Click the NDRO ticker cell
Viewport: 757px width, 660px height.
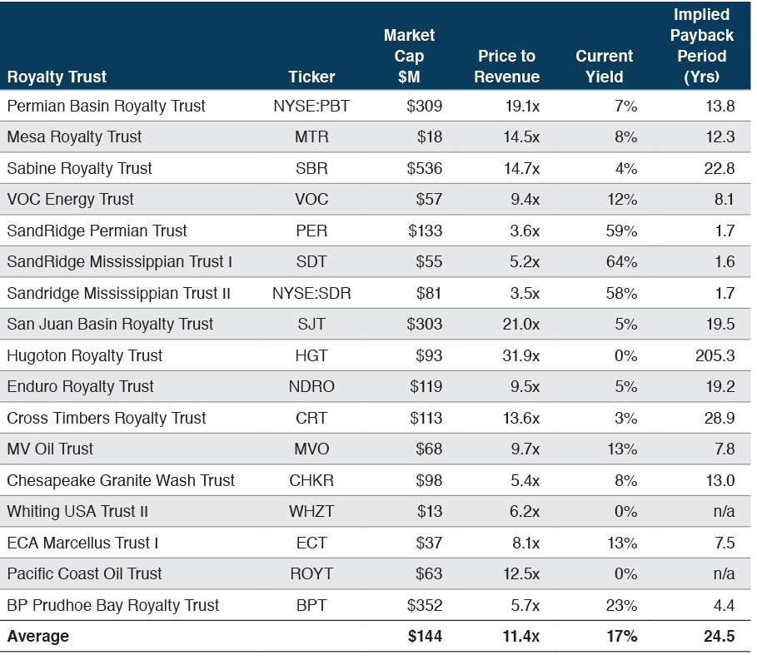(311, 386)
